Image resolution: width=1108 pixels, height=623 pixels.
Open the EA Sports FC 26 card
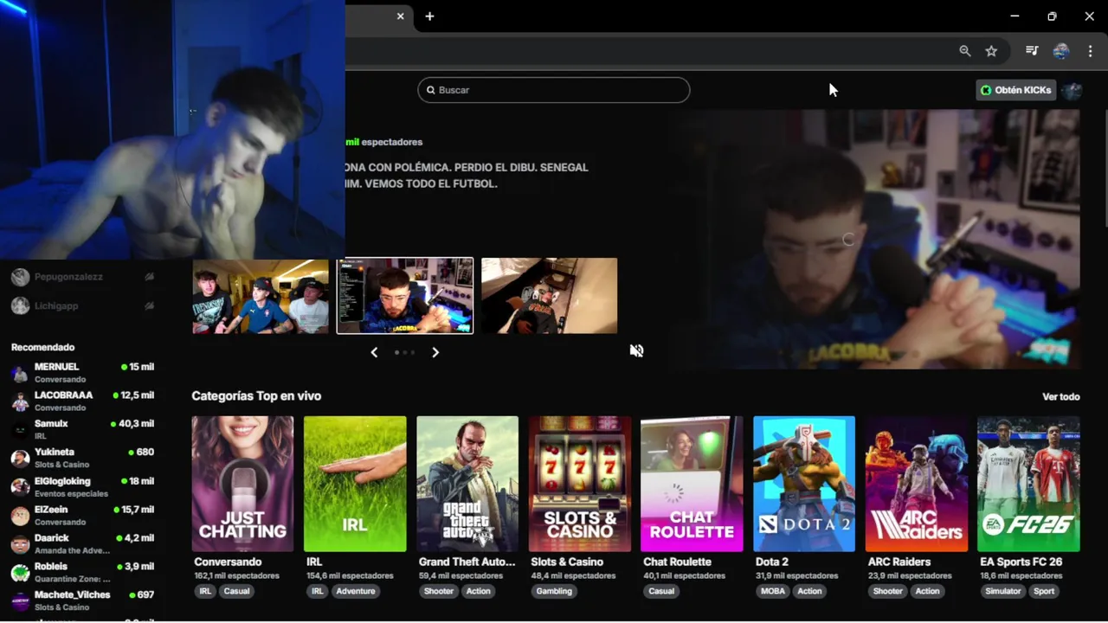(1028, 484)
